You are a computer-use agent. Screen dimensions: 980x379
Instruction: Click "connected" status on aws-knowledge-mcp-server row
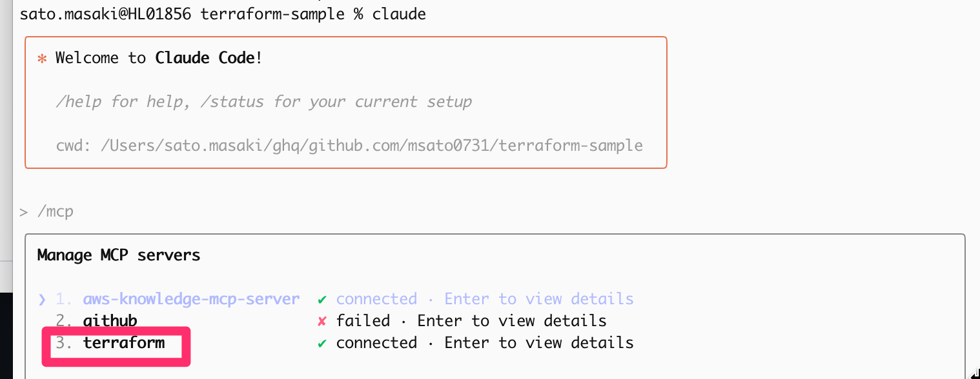(376, 299)
